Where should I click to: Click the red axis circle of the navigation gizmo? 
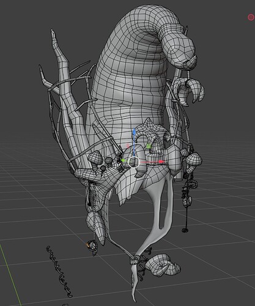251,17
